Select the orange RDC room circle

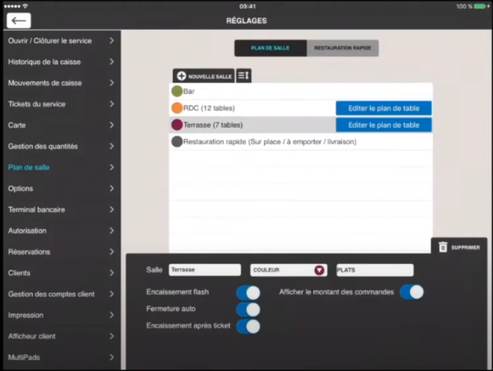click(177, 108)
